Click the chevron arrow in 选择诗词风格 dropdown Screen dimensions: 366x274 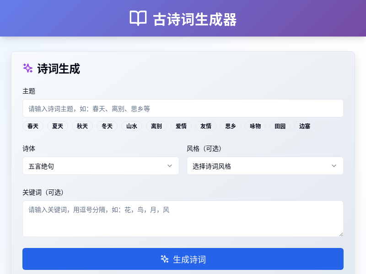click(334, 166)
